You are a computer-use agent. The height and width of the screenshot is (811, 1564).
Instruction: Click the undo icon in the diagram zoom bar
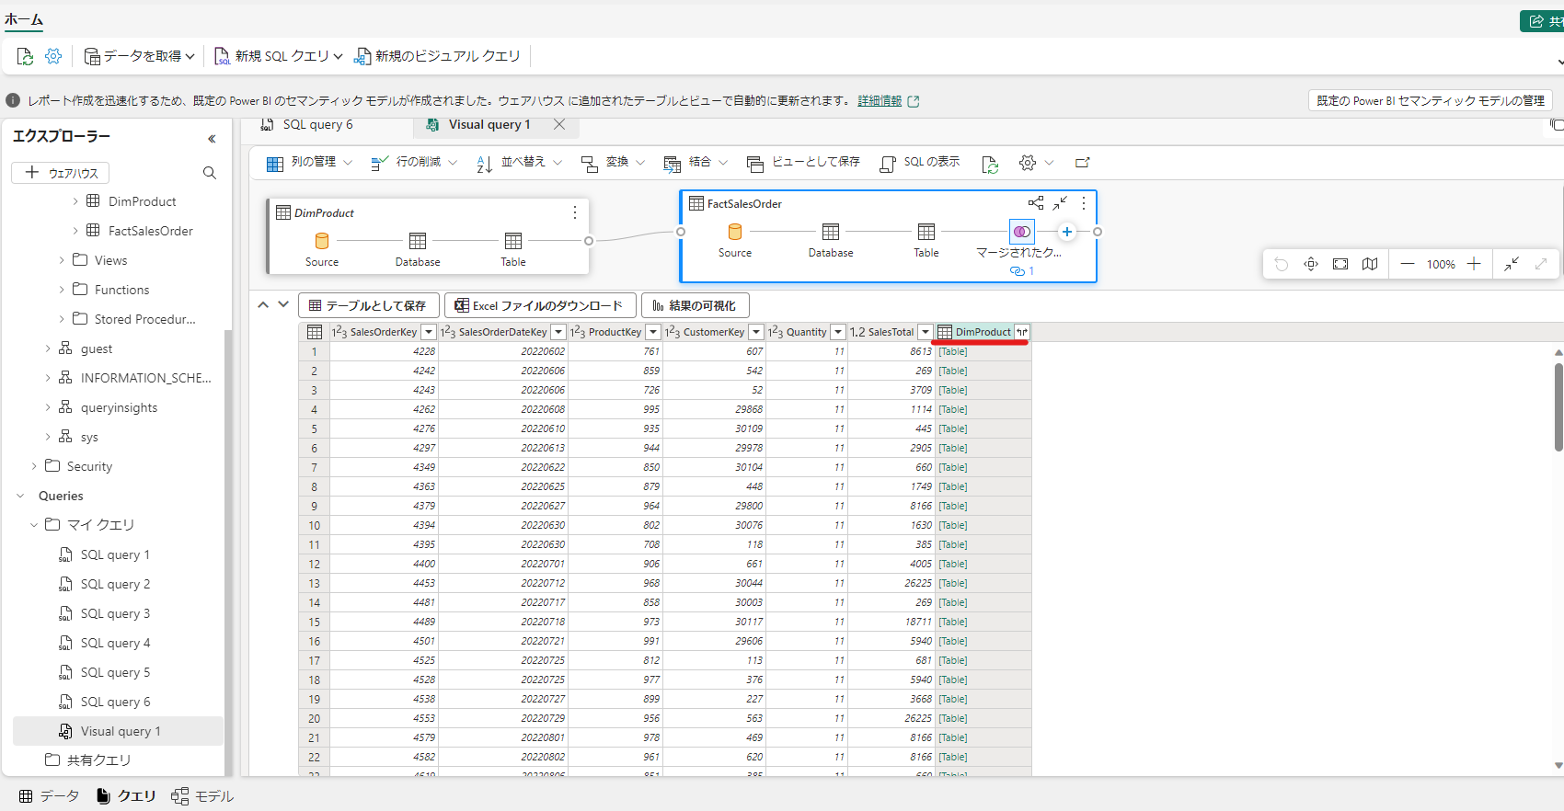(1282, 264)
